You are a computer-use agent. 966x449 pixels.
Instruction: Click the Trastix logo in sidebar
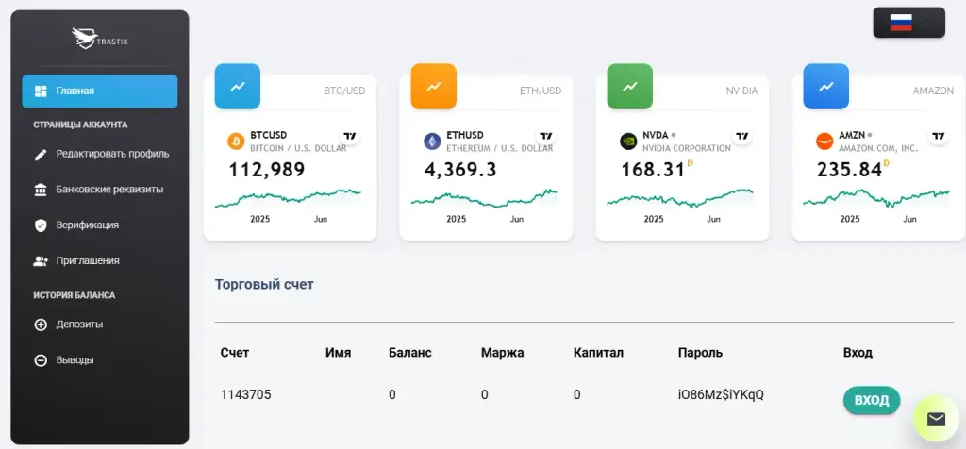(x=100, y=40)
